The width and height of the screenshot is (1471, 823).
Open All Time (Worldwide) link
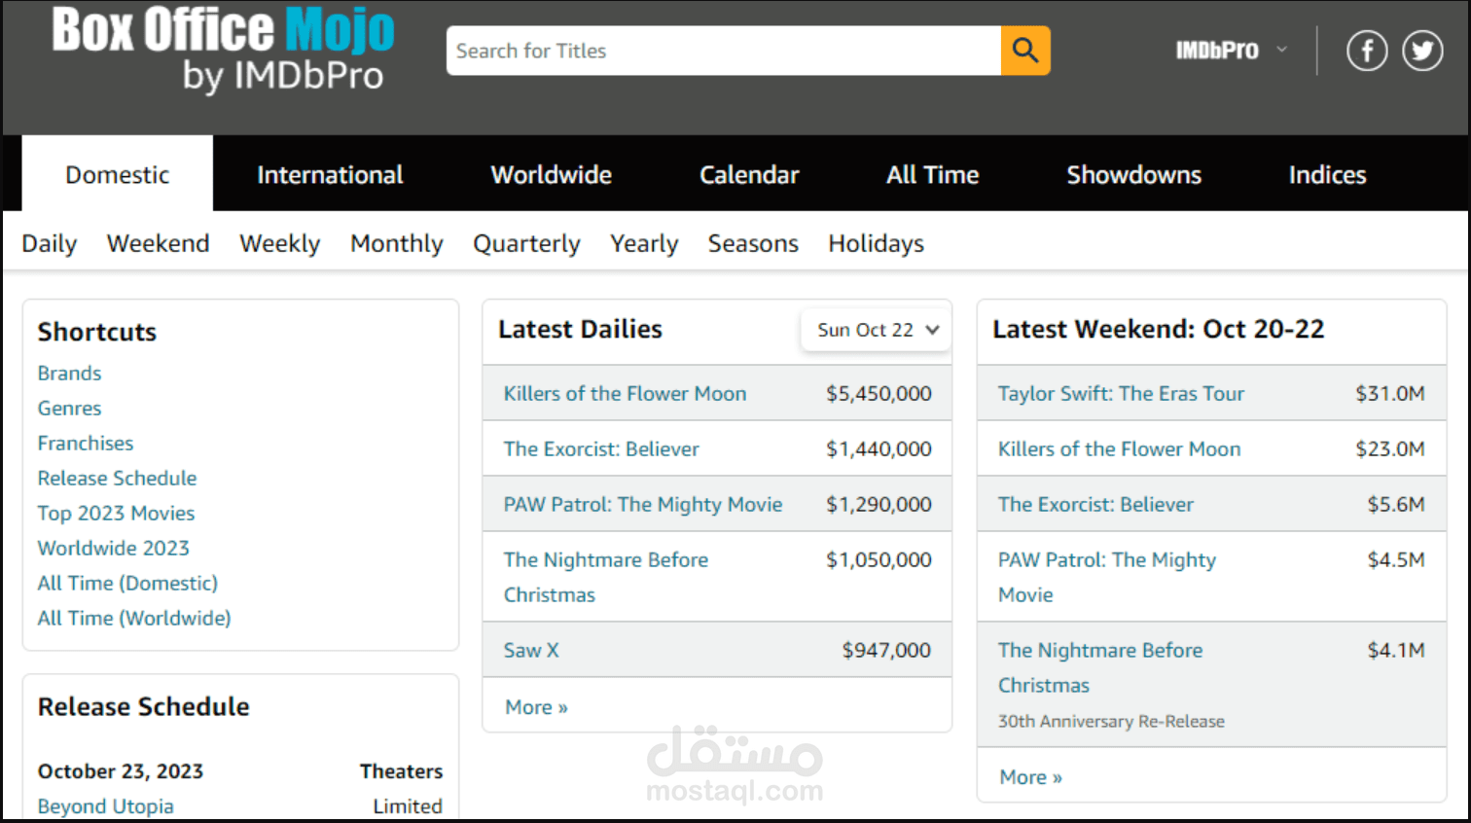134,619
